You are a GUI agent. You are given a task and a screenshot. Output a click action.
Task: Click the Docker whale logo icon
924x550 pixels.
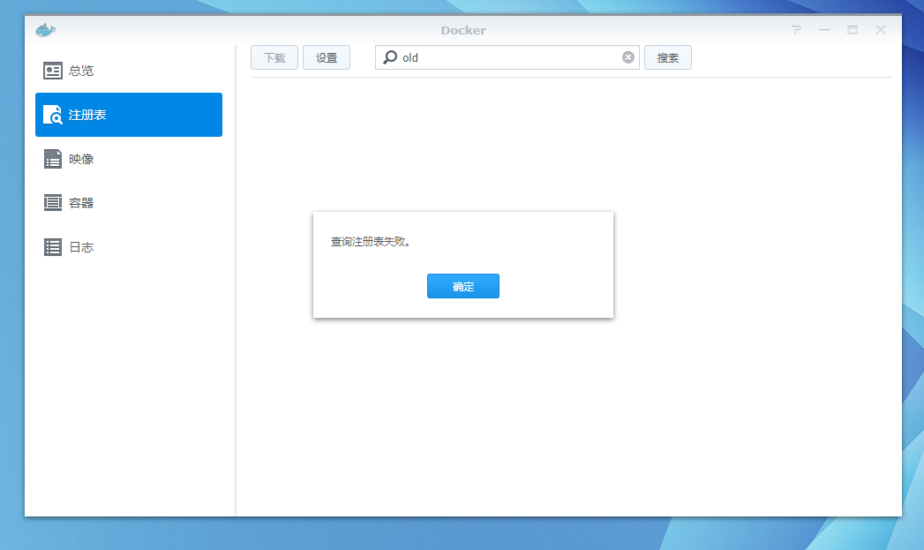pos(45,30)
